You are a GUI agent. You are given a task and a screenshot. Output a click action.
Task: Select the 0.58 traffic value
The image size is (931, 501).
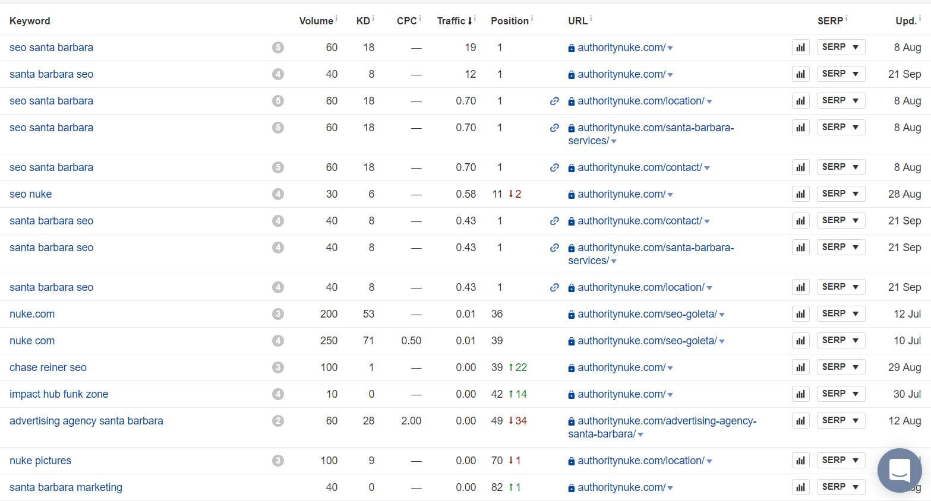pos(466,194)
